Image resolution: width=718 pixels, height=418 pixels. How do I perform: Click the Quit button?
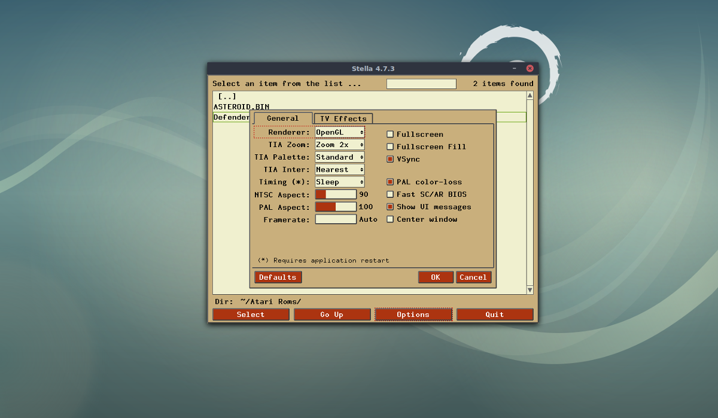click(495, 315)
